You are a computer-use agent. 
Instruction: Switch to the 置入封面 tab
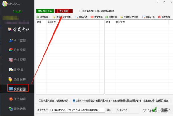pos(64,11)
